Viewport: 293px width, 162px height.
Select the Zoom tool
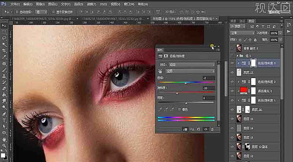(x=4, y=146)
